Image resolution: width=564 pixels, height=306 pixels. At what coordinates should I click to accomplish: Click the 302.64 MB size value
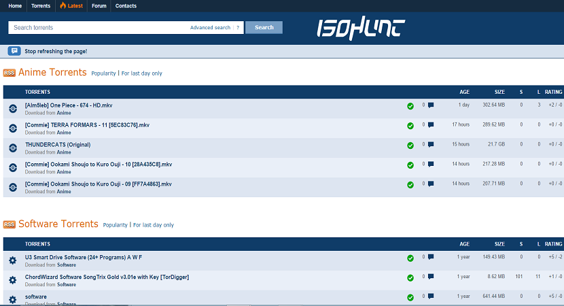point(493,105)
